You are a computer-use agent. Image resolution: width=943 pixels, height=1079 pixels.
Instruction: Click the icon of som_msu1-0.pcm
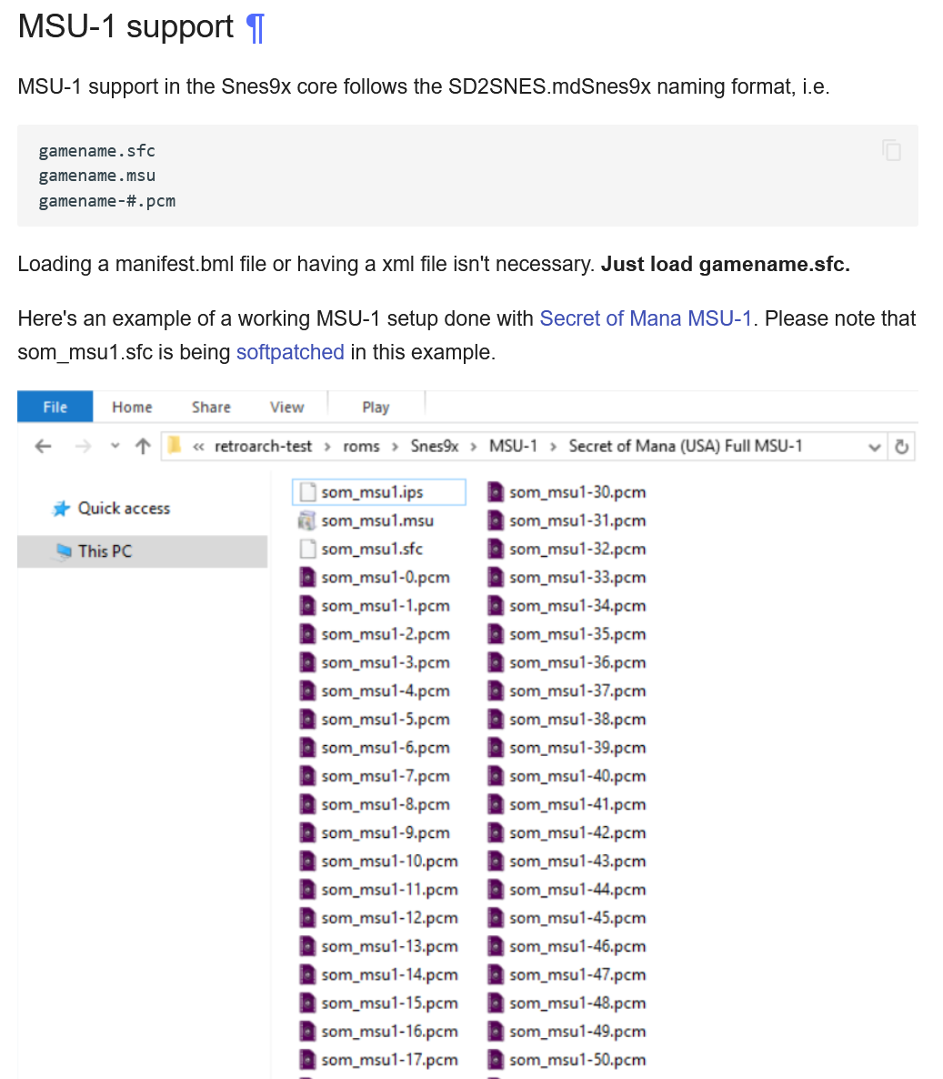307,578
